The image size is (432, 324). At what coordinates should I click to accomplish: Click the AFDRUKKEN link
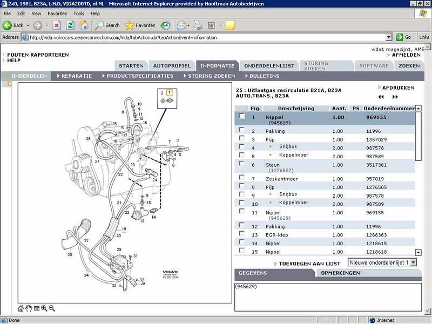click(398, 87)
